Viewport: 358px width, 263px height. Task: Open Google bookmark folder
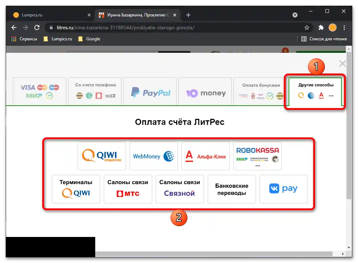[89, 39]
